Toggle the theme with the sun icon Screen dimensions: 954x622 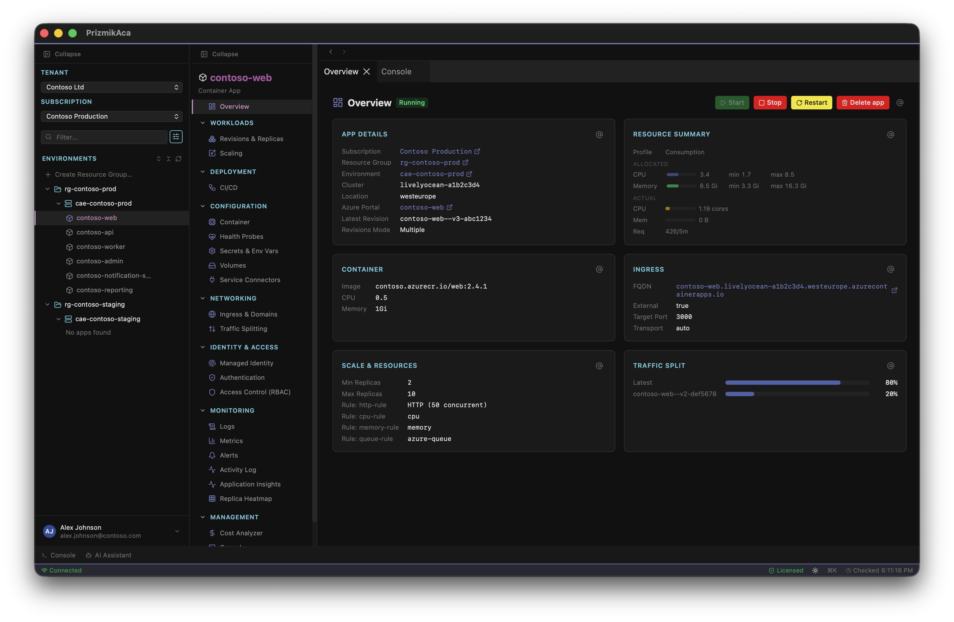(815, 570)
